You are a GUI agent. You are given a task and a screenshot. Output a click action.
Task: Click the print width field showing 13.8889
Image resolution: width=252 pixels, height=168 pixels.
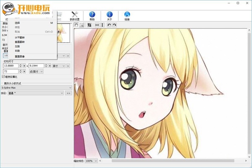10,66
